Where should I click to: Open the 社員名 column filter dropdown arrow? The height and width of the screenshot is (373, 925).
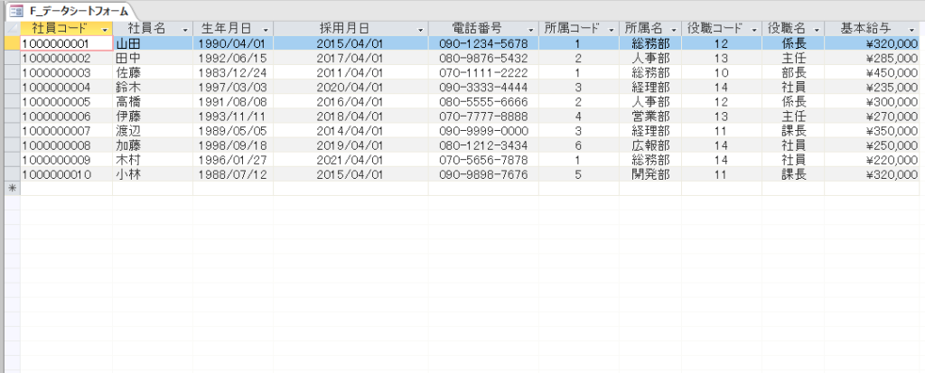(185, 30)
